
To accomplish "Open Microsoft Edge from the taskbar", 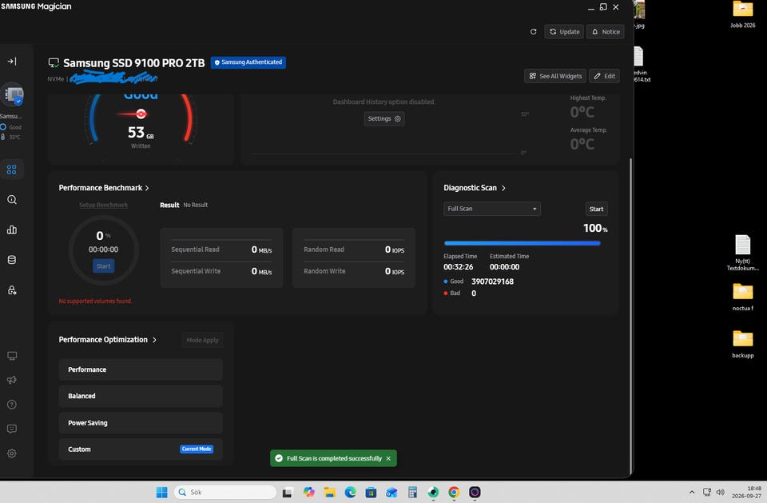I will click(350, 493).
